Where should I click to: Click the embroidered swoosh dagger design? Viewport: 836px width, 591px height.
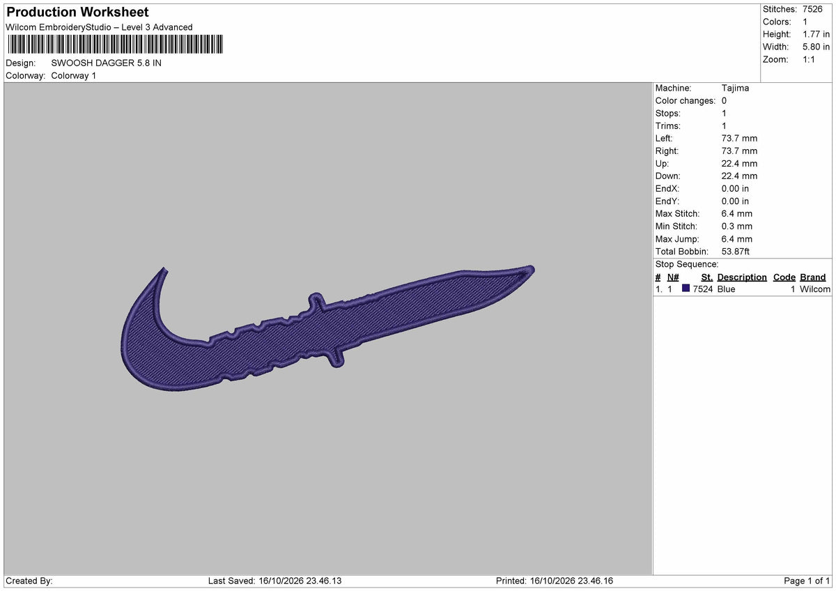pyautogui.click(x=327, y=328)
